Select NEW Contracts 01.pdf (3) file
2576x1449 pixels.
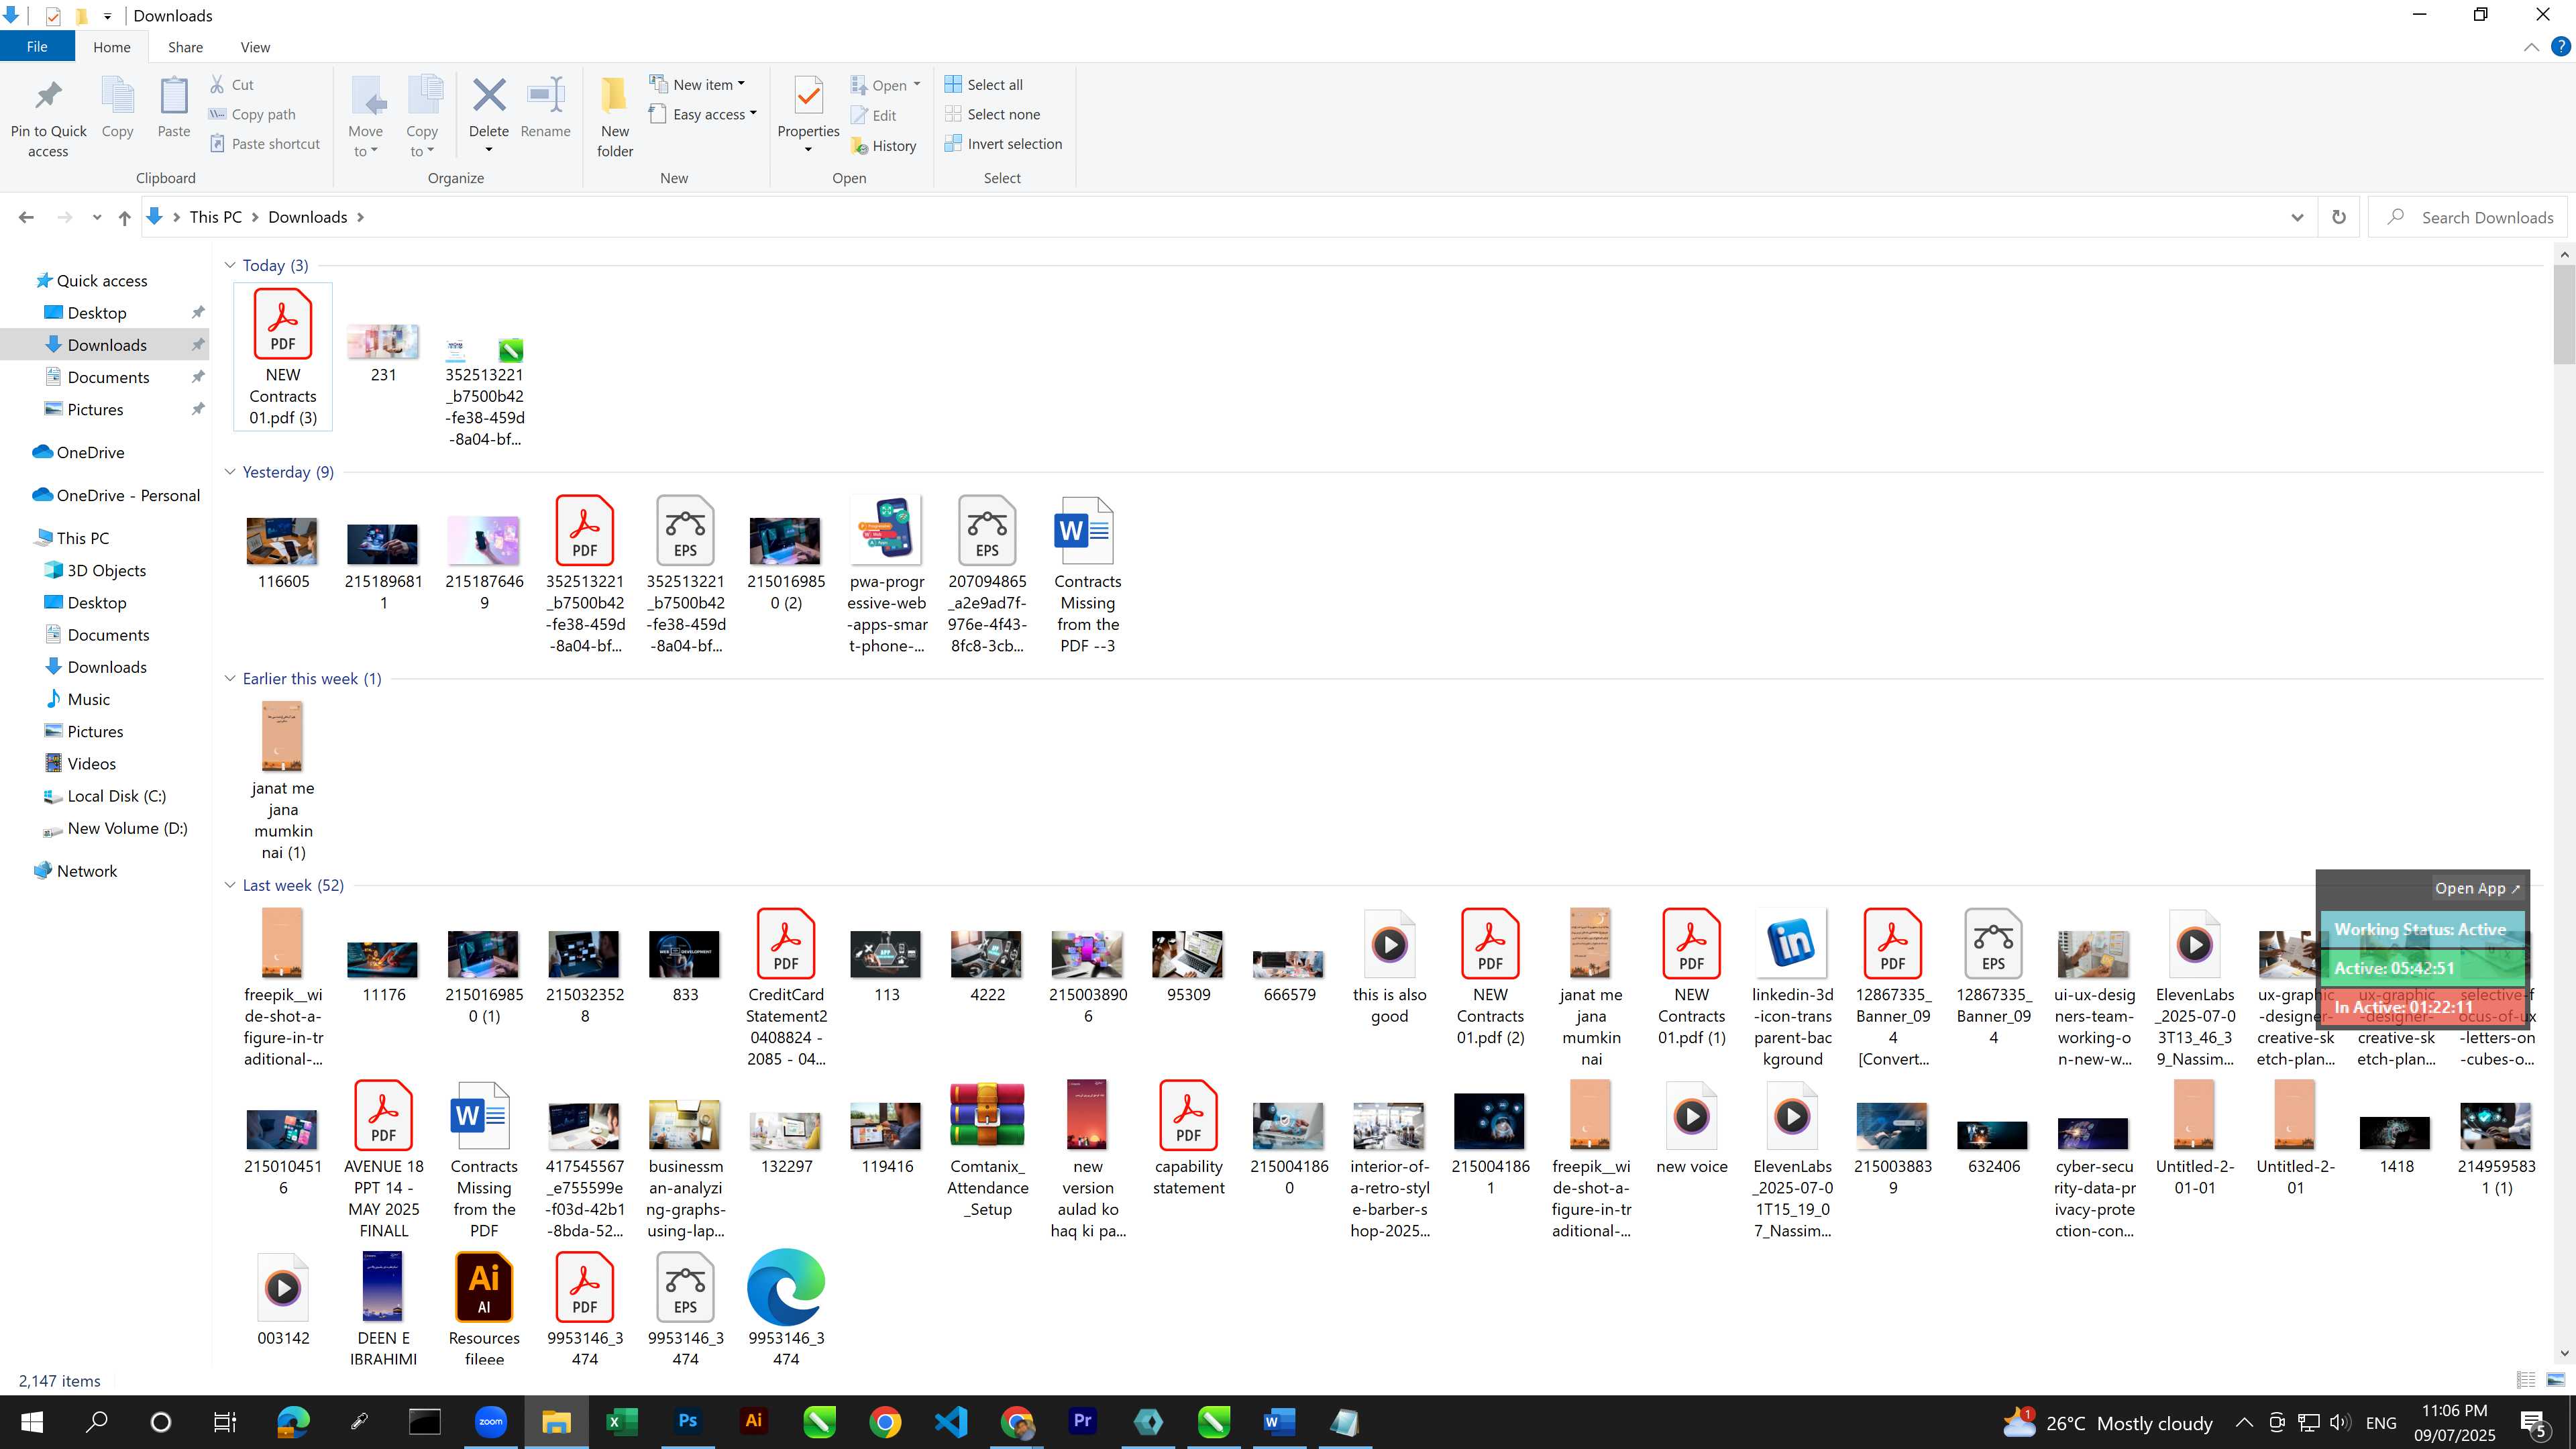pos(283,357)
